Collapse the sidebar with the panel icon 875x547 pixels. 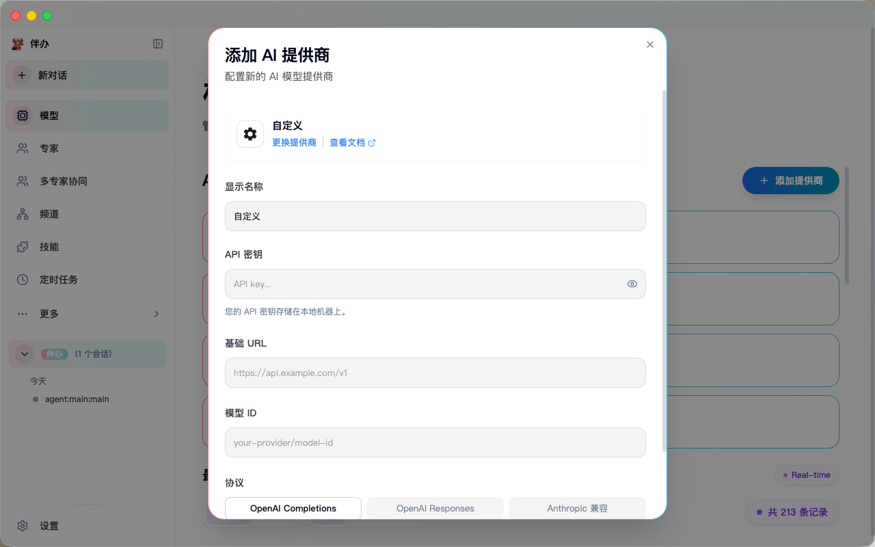click(157, 43)
